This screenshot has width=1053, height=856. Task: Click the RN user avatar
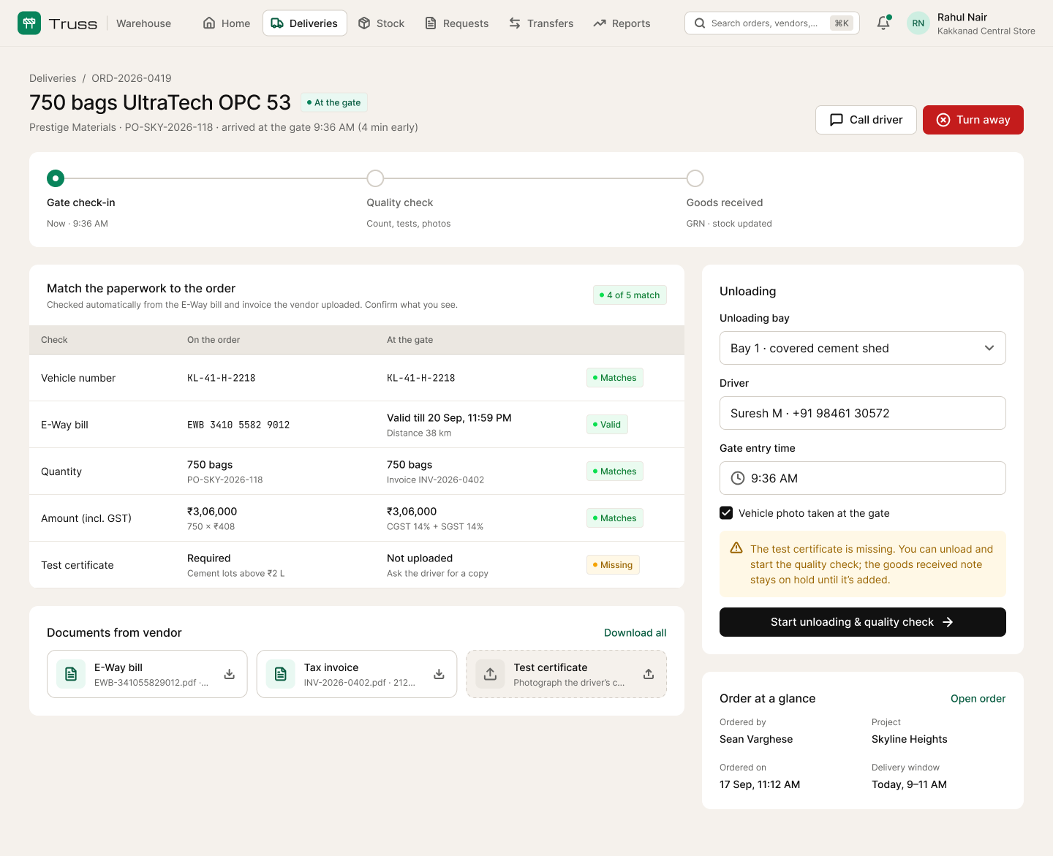click(918, 23)
